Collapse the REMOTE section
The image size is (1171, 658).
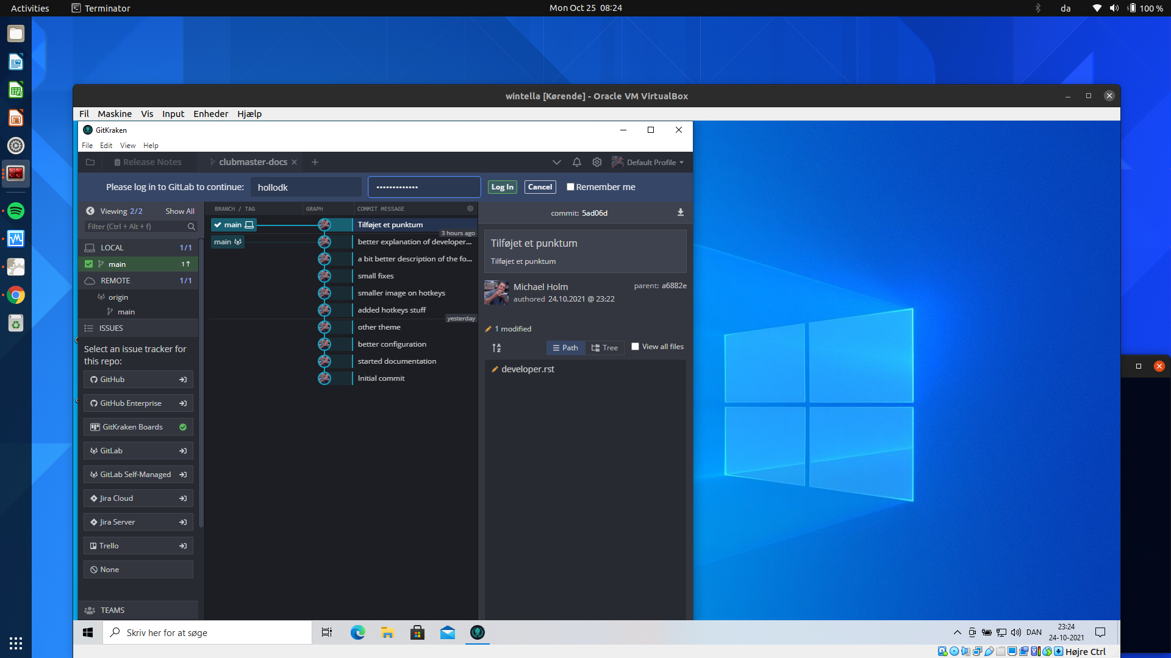coord(115,281)
